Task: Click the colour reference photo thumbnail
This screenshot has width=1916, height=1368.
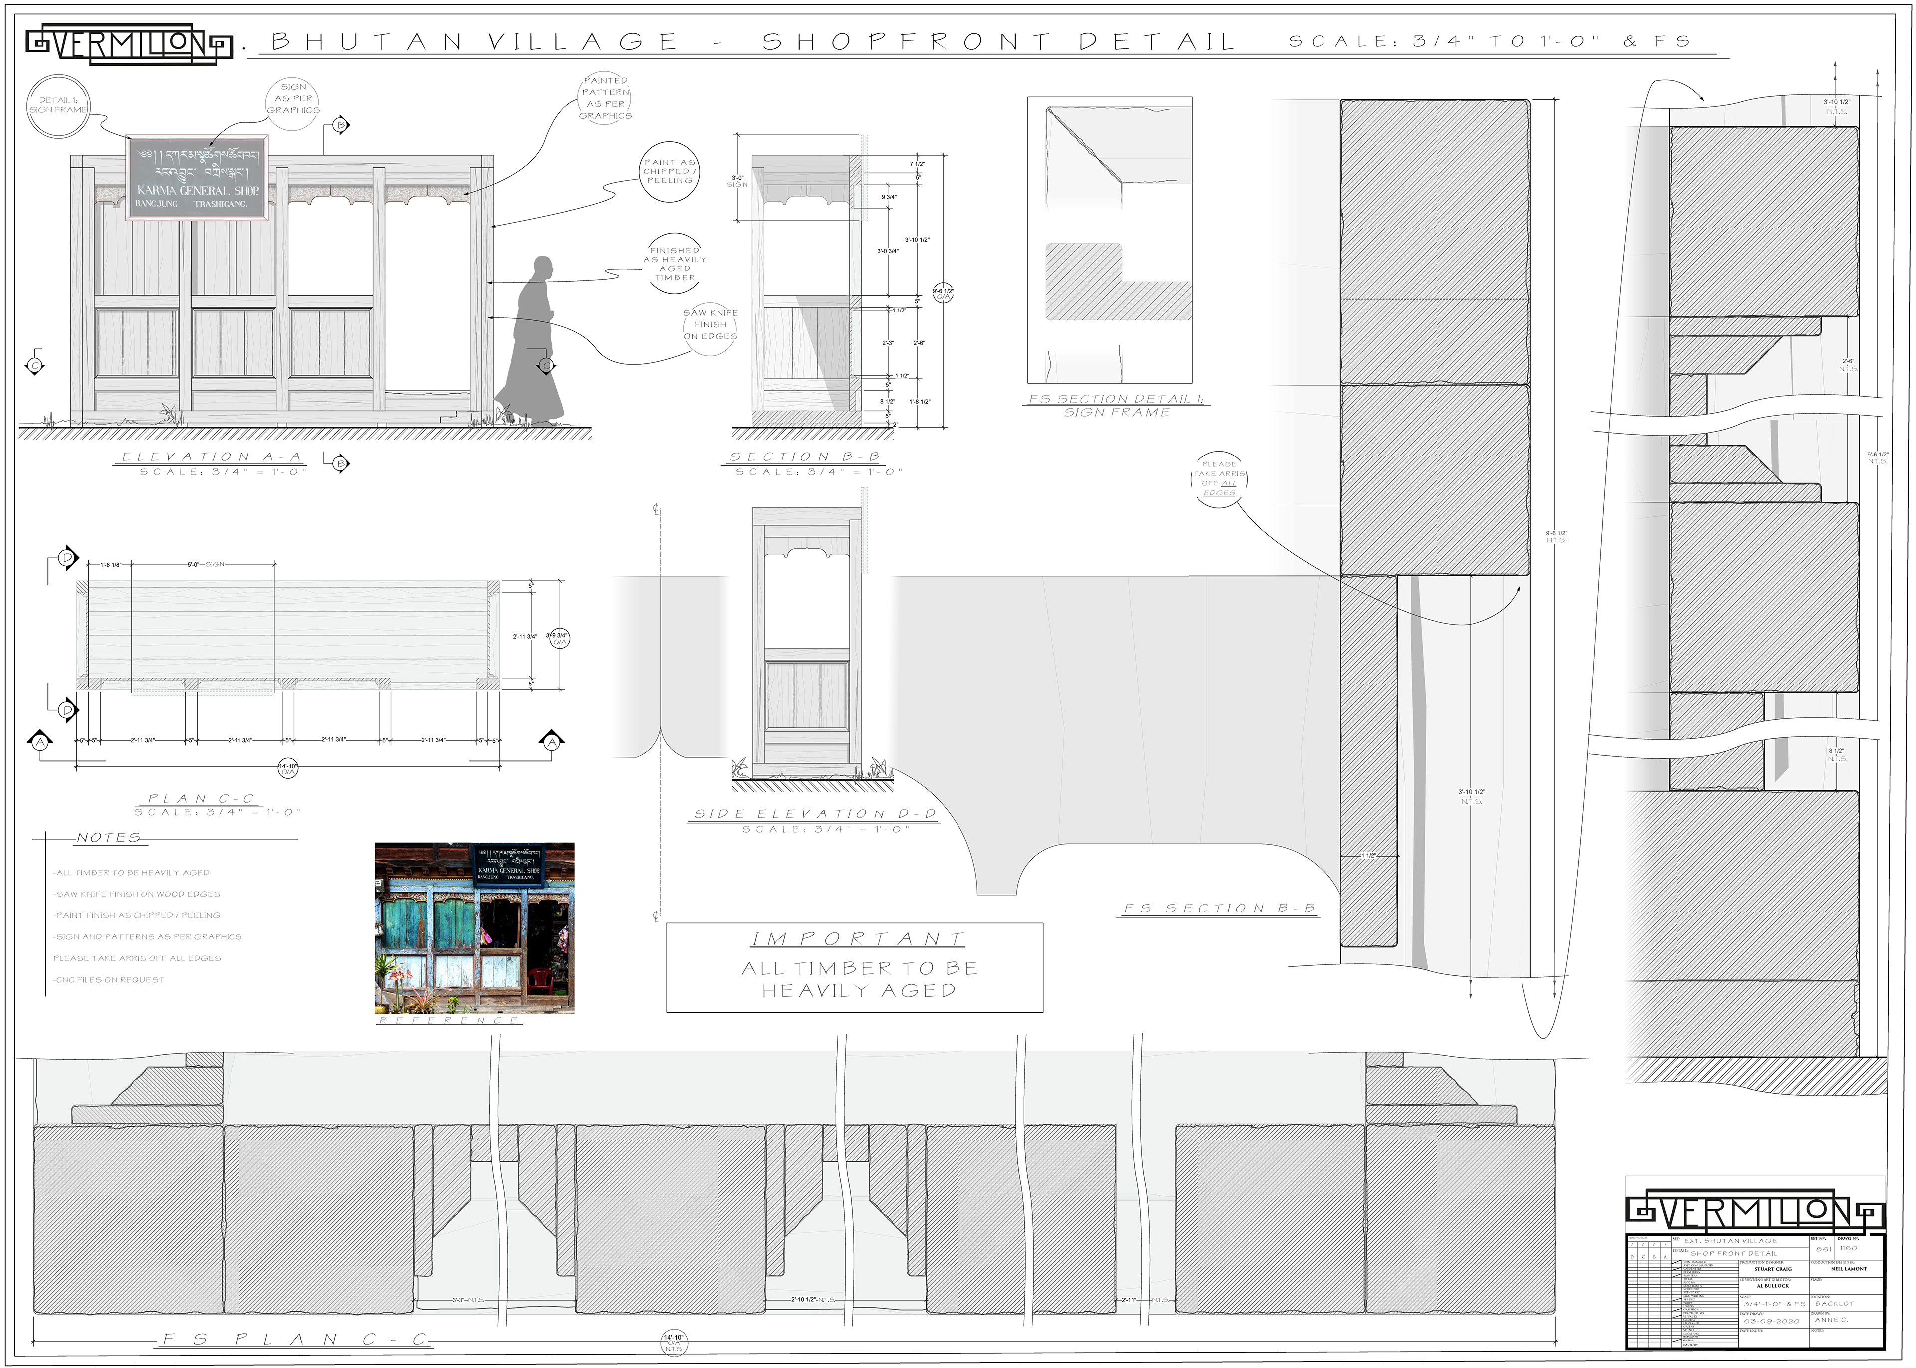Action: [474, 927]
